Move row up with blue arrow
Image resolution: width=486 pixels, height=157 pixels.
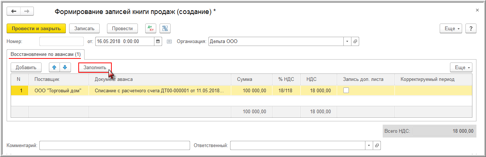coord(54,68)
